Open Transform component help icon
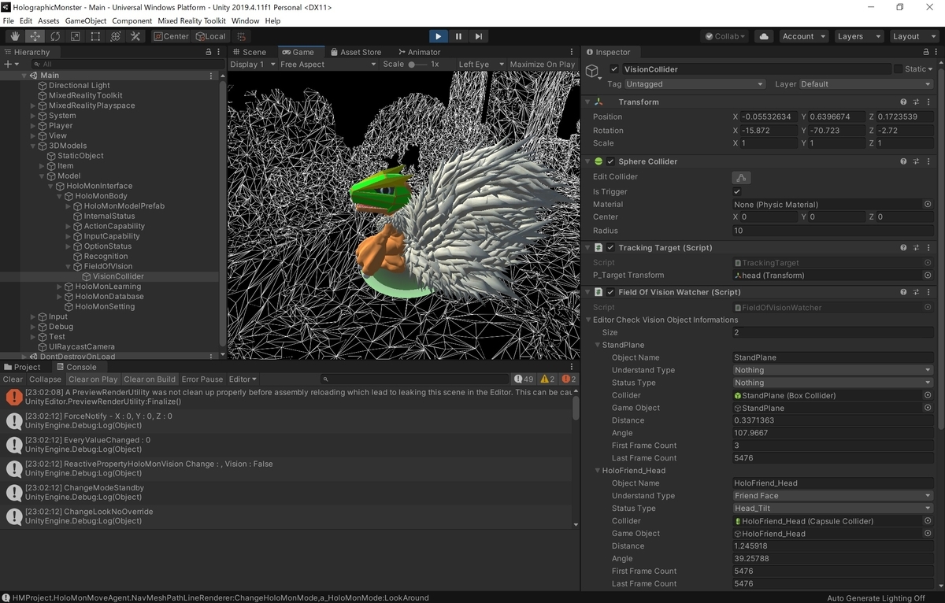Image resolution: width=945 pixels, height=603 pixels. 903,102
